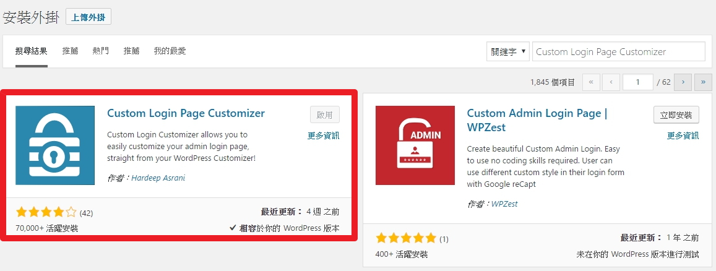
Task: Open the Custom Admin Login Page ADMIN icon
Action: pyautogui.click(x=415, y=145)
